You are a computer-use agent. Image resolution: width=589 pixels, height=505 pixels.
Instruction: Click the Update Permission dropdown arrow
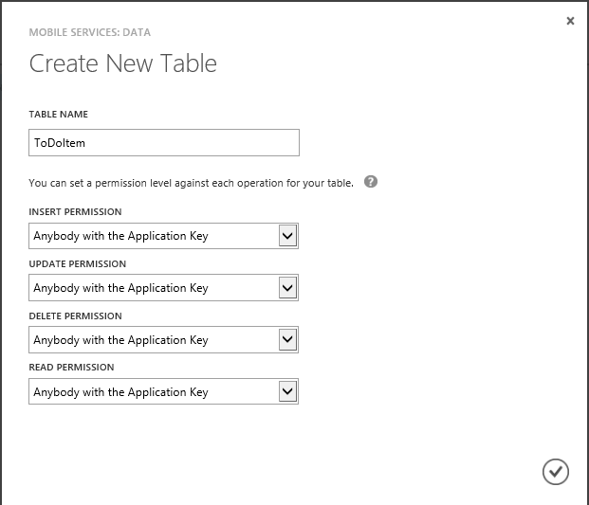[x=288, y=288]
